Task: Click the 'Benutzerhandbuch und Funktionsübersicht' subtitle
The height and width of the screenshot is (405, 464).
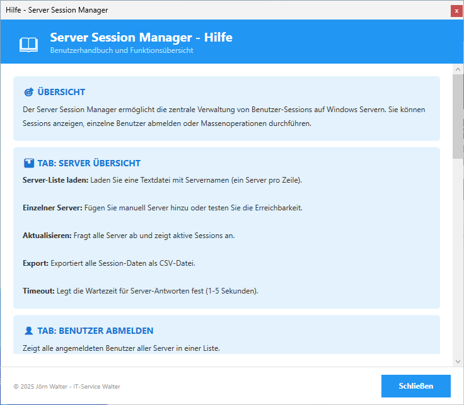Action: point(122,50)
